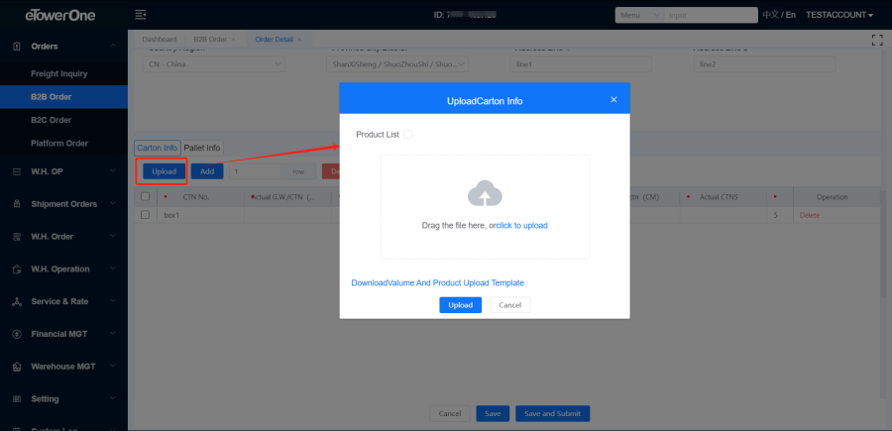Click the Warehouse MGT sidebar icon
Image resolution: width=892 pixels, height=431 pixels.
(x=16, y=366)
